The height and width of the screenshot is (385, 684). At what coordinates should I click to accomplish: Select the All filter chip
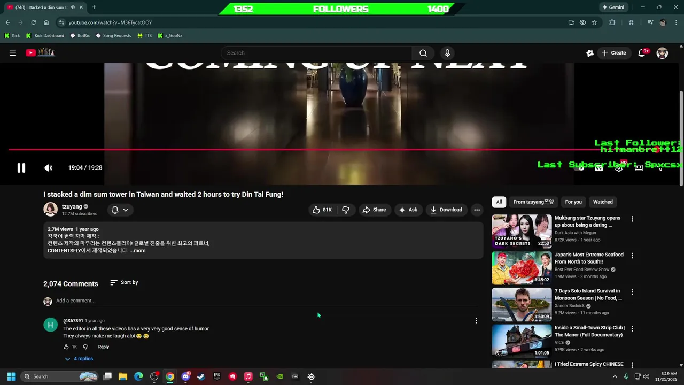click(499, 202)
